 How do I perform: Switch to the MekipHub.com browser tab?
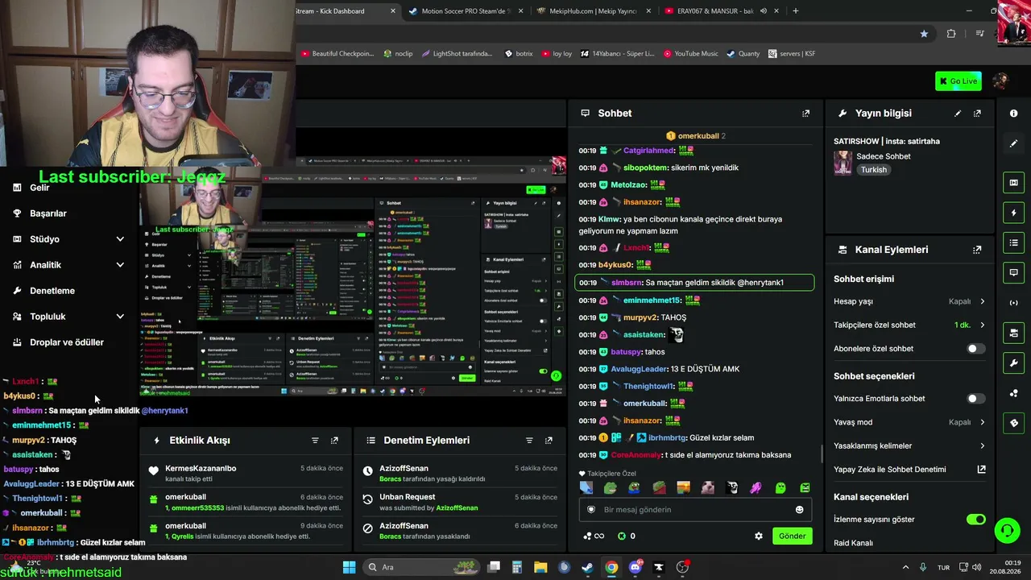click(594, 11)
